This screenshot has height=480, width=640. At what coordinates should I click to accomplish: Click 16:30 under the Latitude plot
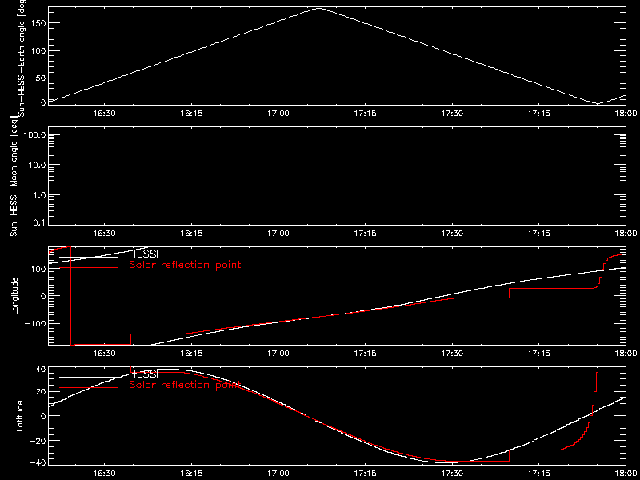pyautogui.click(x=105, y=474)
